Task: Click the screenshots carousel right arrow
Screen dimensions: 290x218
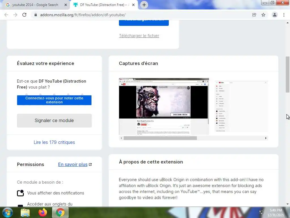Action: [x=266, y=138]
